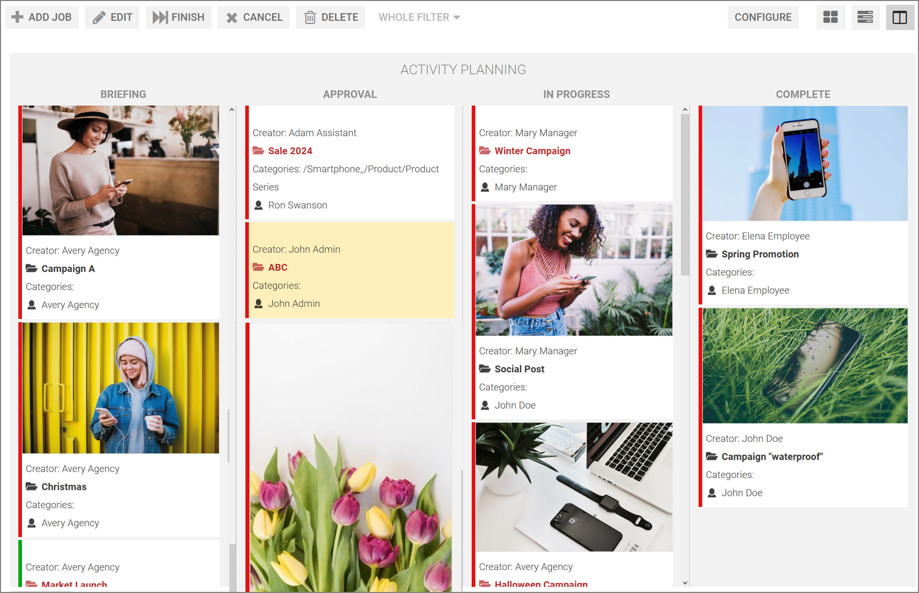Open the Winter Campaign job title
Screen dimensions: 919x593
pos(532,151)
